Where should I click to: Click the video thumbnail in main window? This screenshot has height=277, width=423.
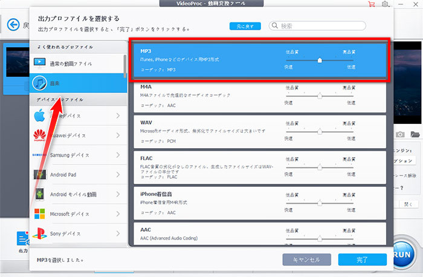coord(18,62)
